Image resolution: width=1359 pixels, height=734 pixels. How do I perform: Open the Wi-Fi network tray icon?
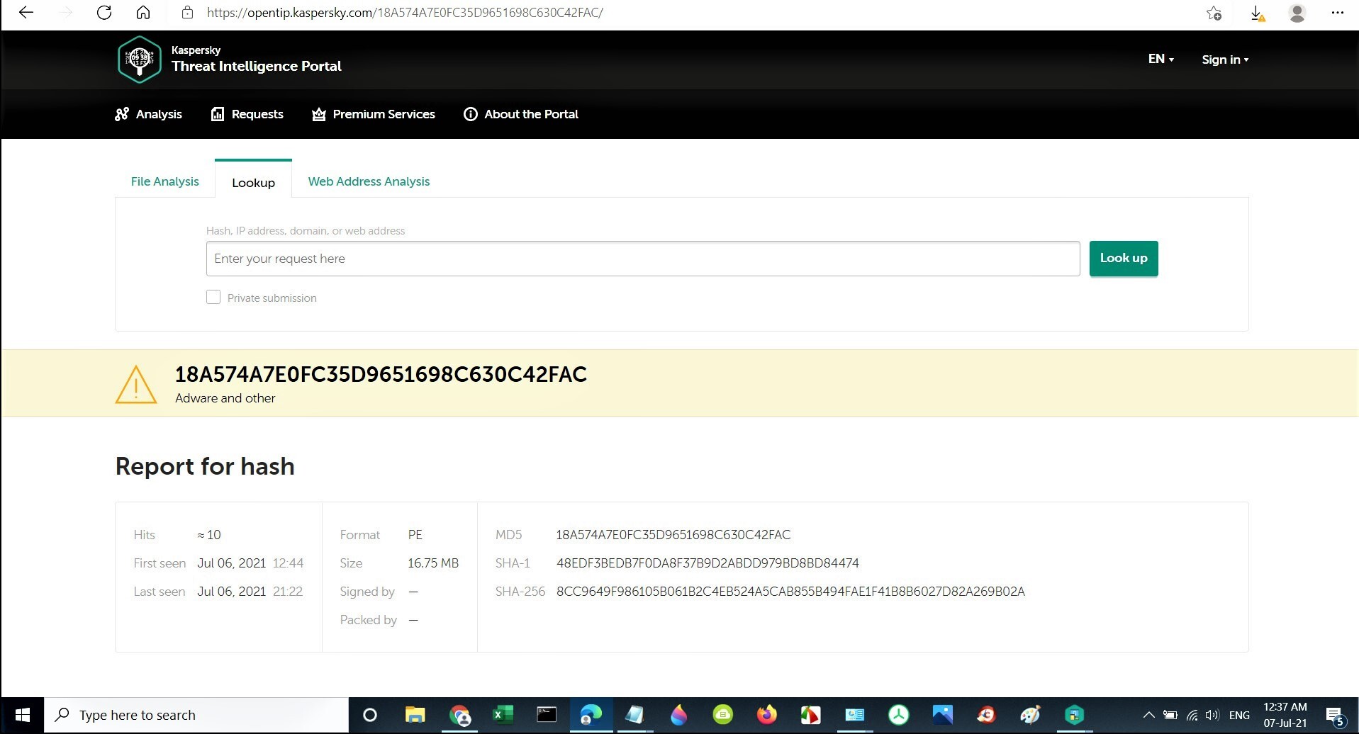click(x=1192, y=716)
